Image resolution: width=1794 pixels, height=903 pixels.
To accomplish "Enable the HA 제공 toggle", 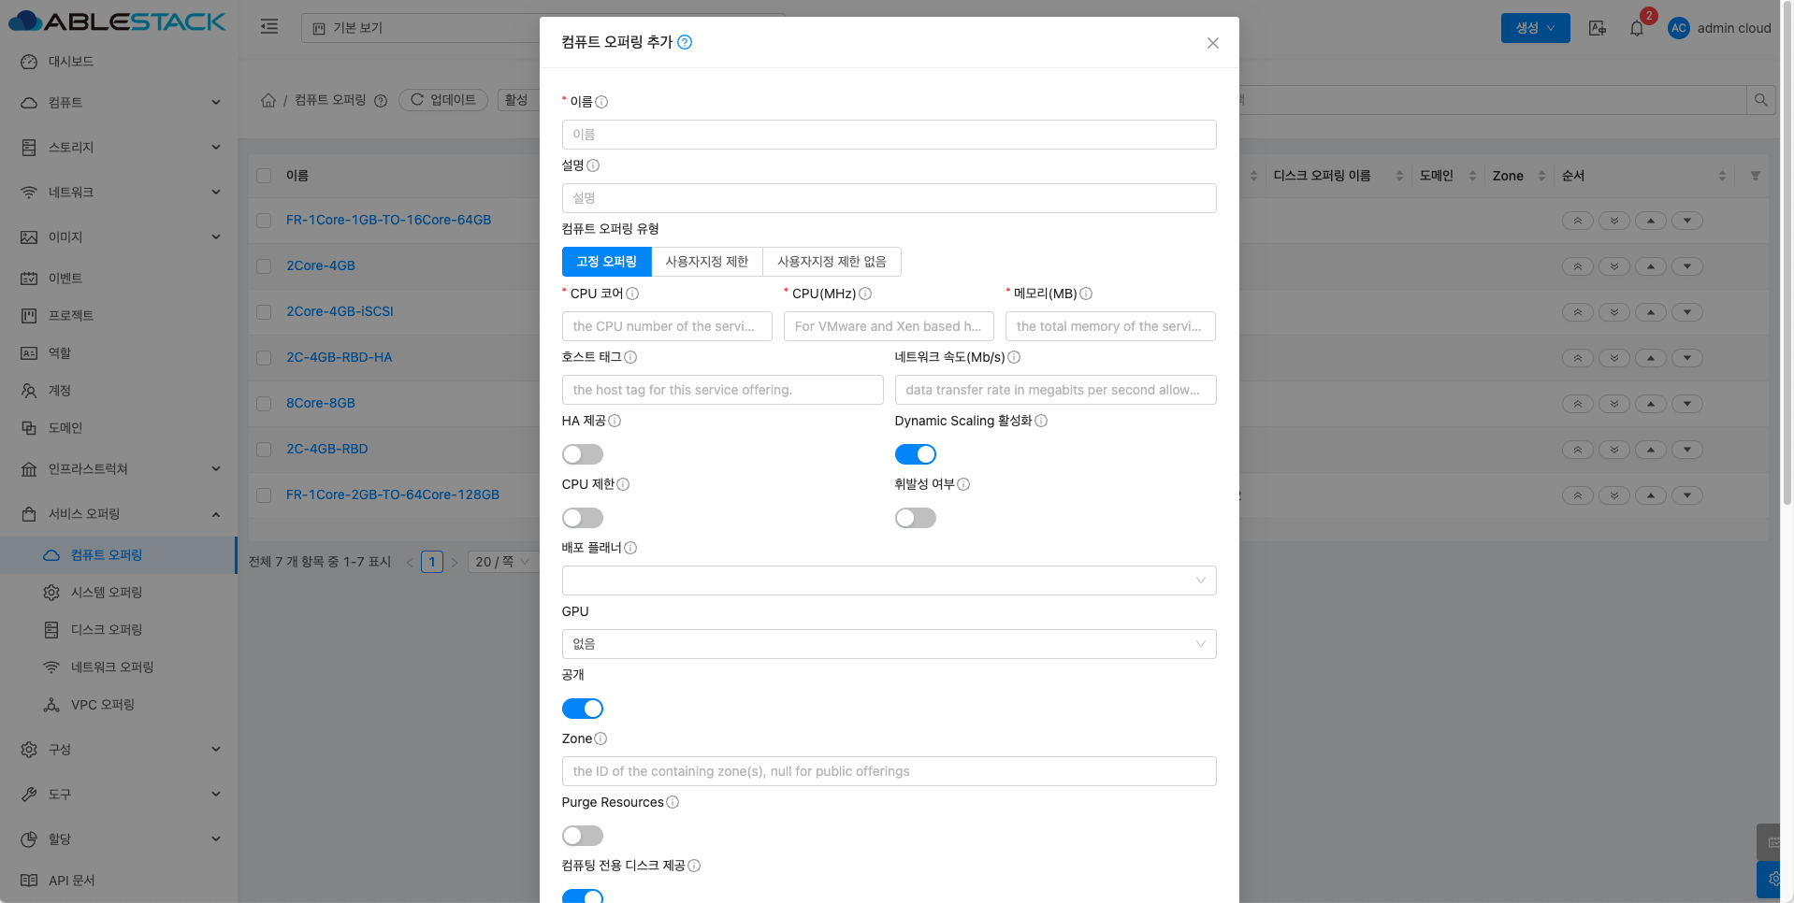I will coord(582,454).
